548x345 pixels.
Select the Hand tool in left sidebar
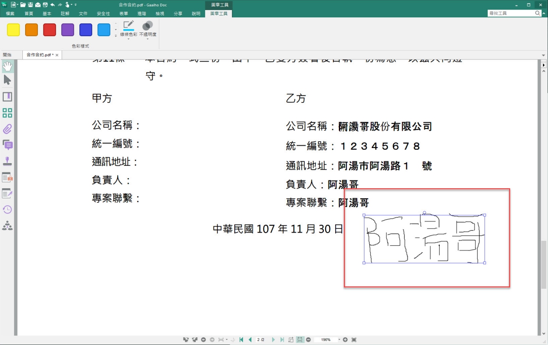[7, 66]
